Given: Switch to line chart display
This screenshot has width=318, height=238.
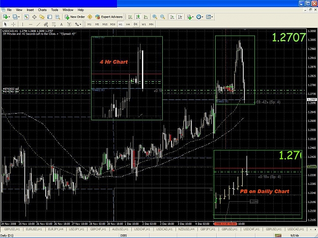Looking at the screenshot, I should click(x=146, y=17).
